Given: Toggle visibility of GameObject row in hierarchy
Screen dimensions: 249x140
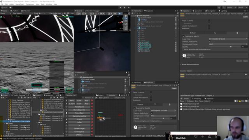Looking at the screenshot, I should (176, 51).
